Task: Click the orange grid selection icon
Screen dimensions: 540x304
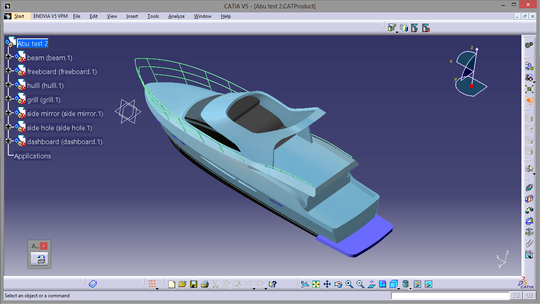Action: [152, 284]
